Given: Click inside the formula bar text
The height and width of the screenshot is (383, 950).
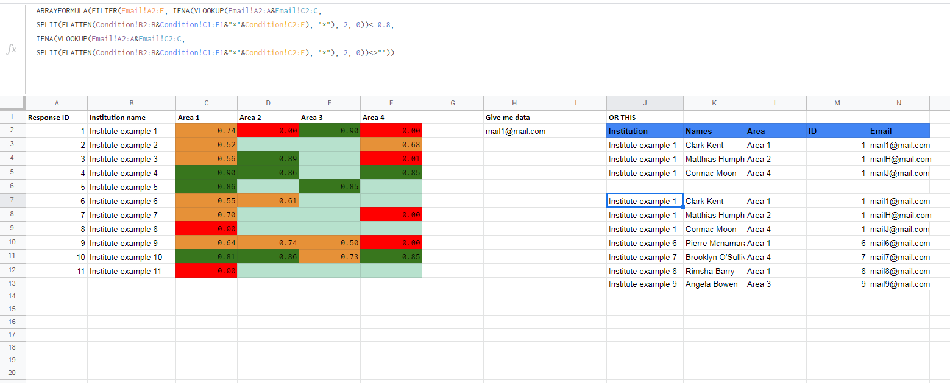Looking at the screenshot, I should [x=213, y=32].
